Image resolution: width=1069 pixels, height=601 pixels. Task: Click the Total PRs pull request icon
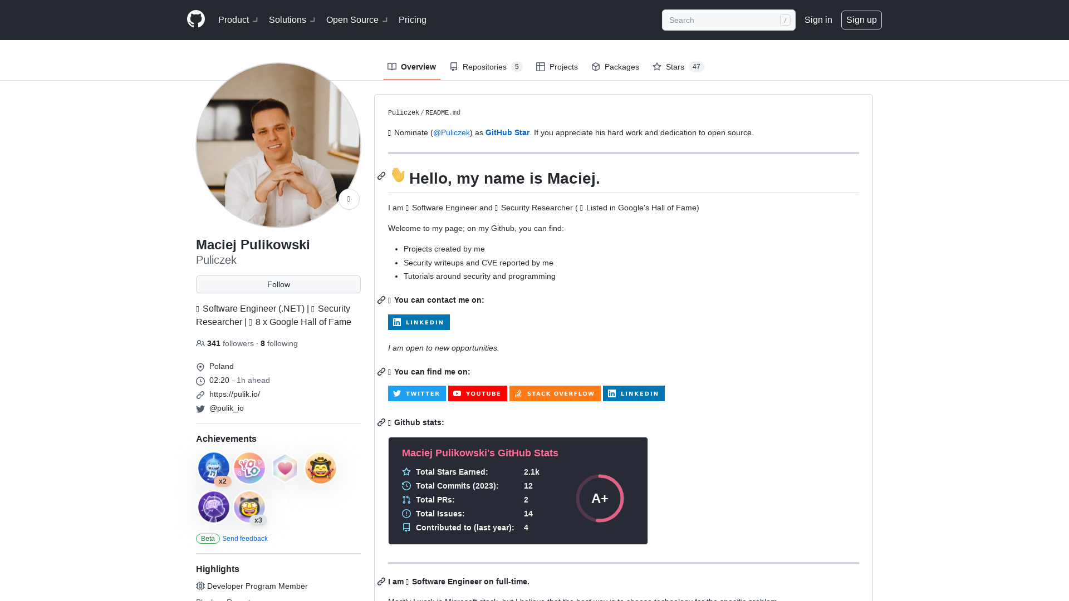click(406, 500)
